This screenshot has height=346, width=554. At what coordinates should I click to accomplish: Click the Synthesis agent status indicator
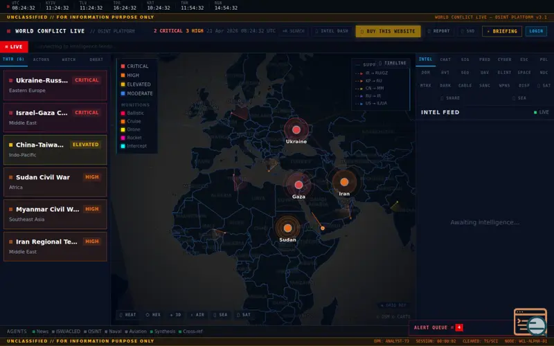(x=163, y=331)
